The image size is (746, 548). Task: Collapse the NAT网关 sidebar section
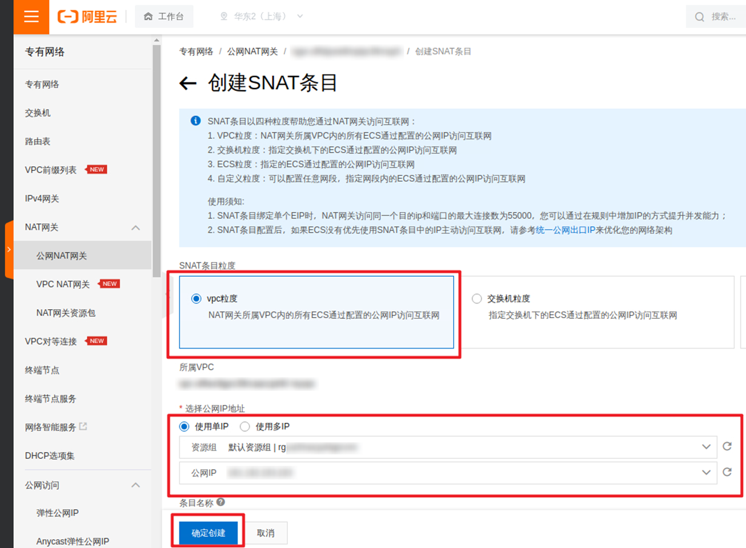point(135,227)
